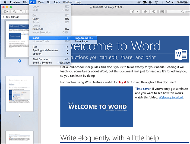This screenshot has height=144, width=190.
Task: Open the Apple menu
Action: [x=5, y=2]
